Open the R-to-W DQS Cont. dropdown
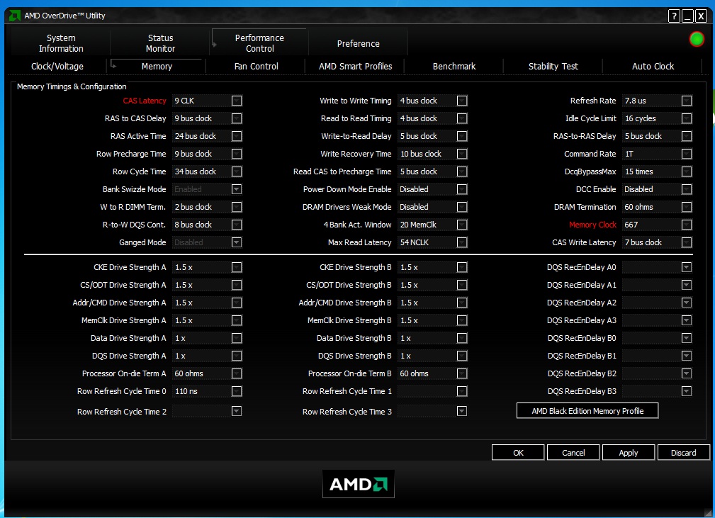The image size is (715, 518). pos(237,225)
